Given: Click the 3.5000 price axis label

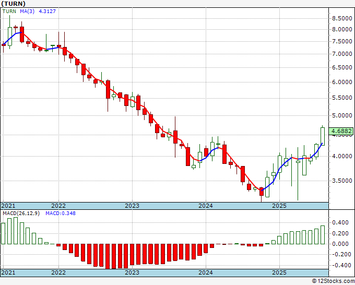Looking at the screenshot, I should (x=342, y=181).
